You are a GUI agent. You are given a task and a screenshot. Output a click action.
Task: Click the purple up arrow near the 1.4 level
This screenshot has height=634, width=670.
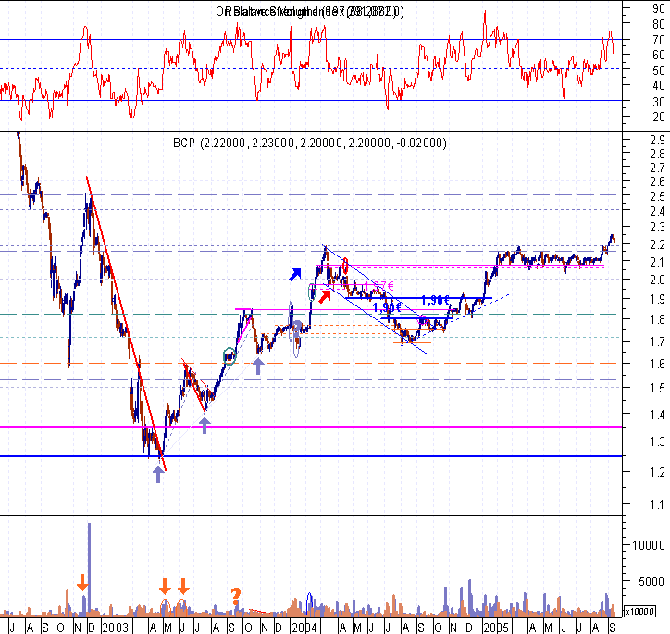(x=205, y=426)
